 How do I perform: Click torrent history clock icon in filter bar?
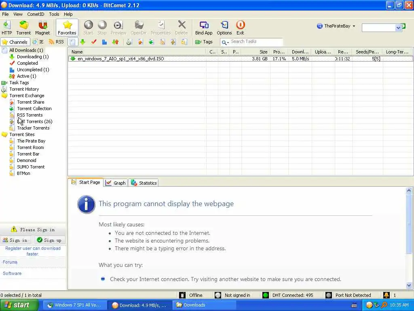pyautogui.click(x=129, y=42)
